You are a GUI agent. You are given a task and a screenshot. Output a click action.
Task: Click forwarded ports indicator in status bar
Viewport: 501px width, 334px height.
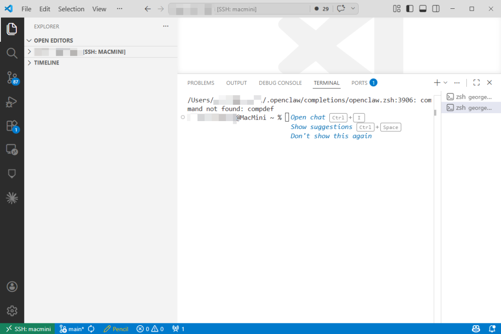coord(178,328)
